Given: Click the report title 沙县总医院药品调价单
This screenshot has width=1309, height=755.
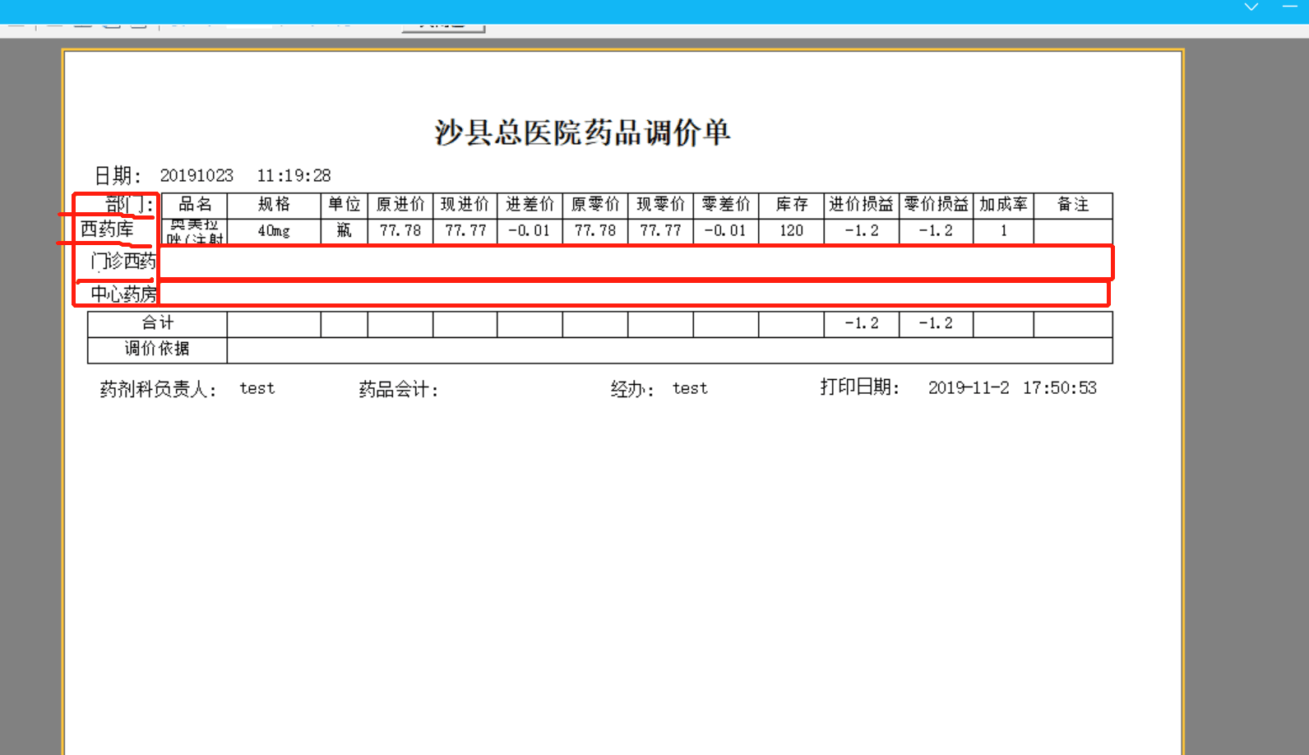Looking at the screenshot, I should 582,132.
